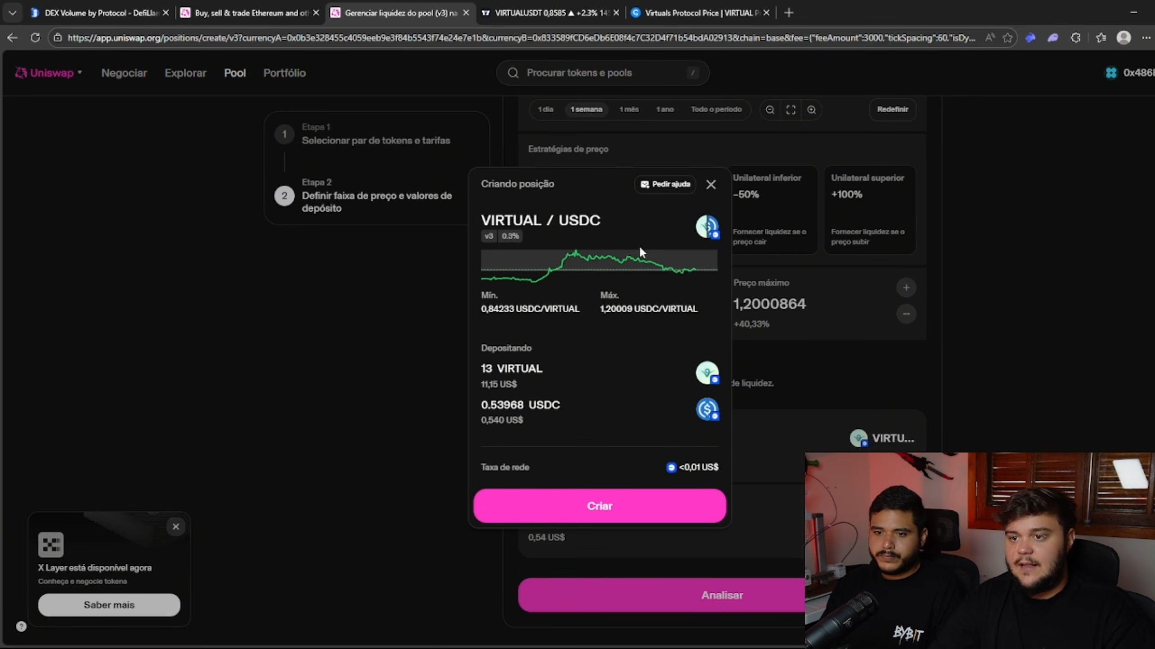
Task: Reload the current page
Action: [35, 38]
